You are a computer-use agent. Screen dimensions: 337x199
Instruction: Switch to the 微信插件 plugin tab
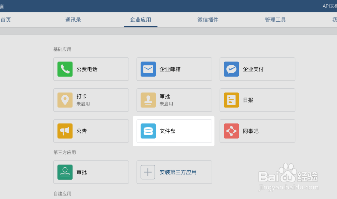pos(208,19)
